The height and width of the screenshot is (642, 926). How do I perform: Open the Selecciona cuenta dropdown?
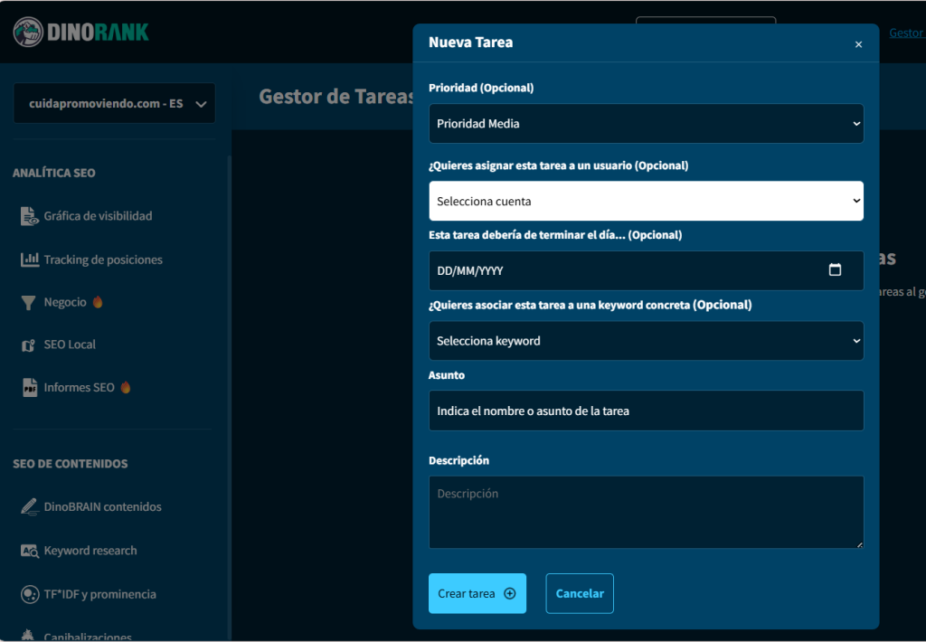(x=646, y=201)
